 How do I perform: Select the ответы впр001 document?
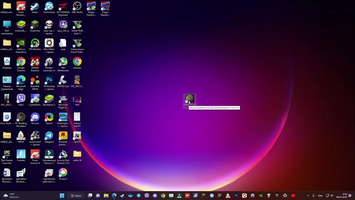[77, 120]
